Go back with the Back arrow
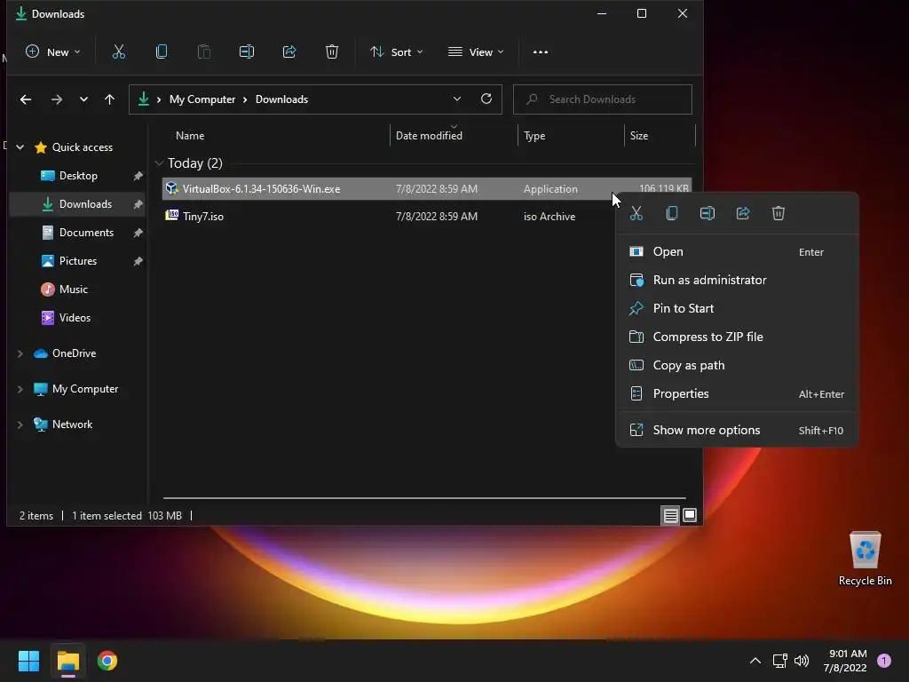Viewport: 909px width, 682px height. click(x=26, y=99)
